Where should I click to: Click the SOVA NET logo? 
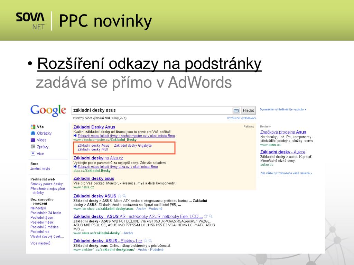point(30,21)
